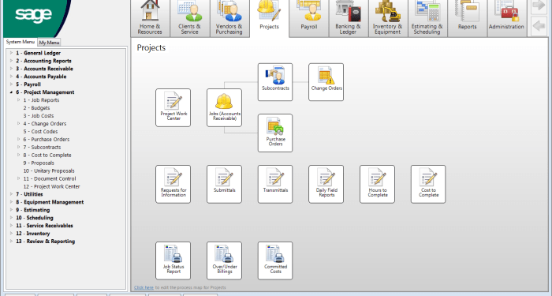
Task: Expand 4 - Accounts Payable tree node
Action: point(11,77)
